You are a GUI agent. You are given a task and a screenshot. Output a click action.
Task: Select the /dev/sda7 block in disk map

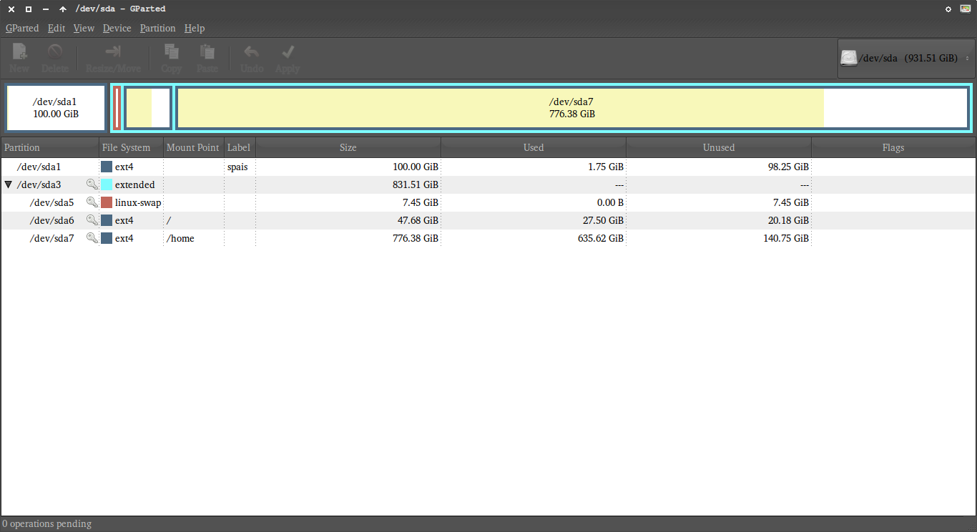click(x=572, y=108)
